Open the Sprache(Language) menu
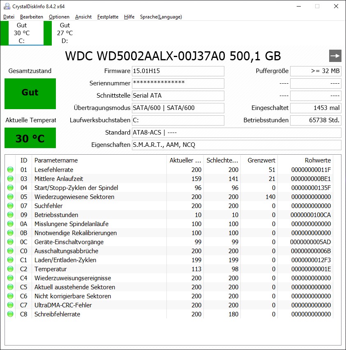Screen dimensions: 346x350 pos(161,17)
